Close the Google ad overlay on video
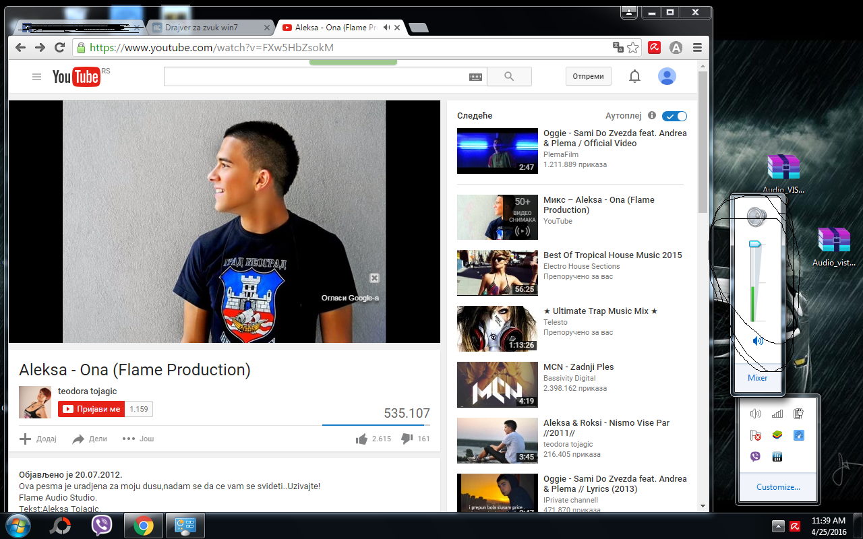Screen dimensions: 863x539 tap(374, 278)
